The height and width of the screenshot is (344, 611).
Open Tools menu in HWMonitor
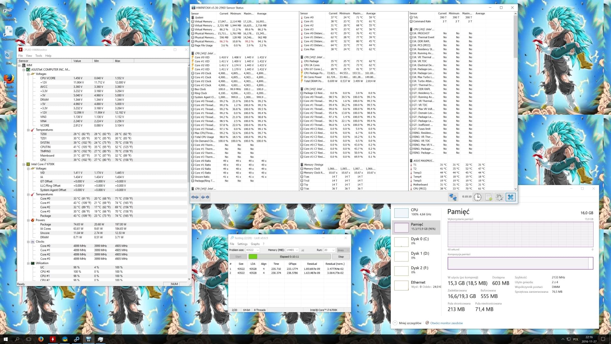coord(39,56)
